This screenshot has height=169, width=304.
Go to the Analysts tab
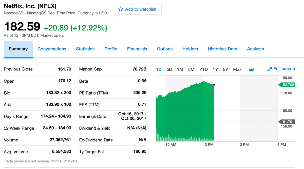point(255,49)
